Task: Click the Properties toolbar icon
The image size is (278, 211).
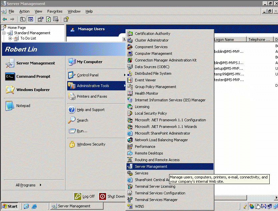Action: tap(41, 19)
